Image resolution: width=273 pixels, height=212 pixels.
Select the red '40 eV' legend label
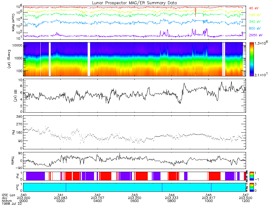point(254,8)
